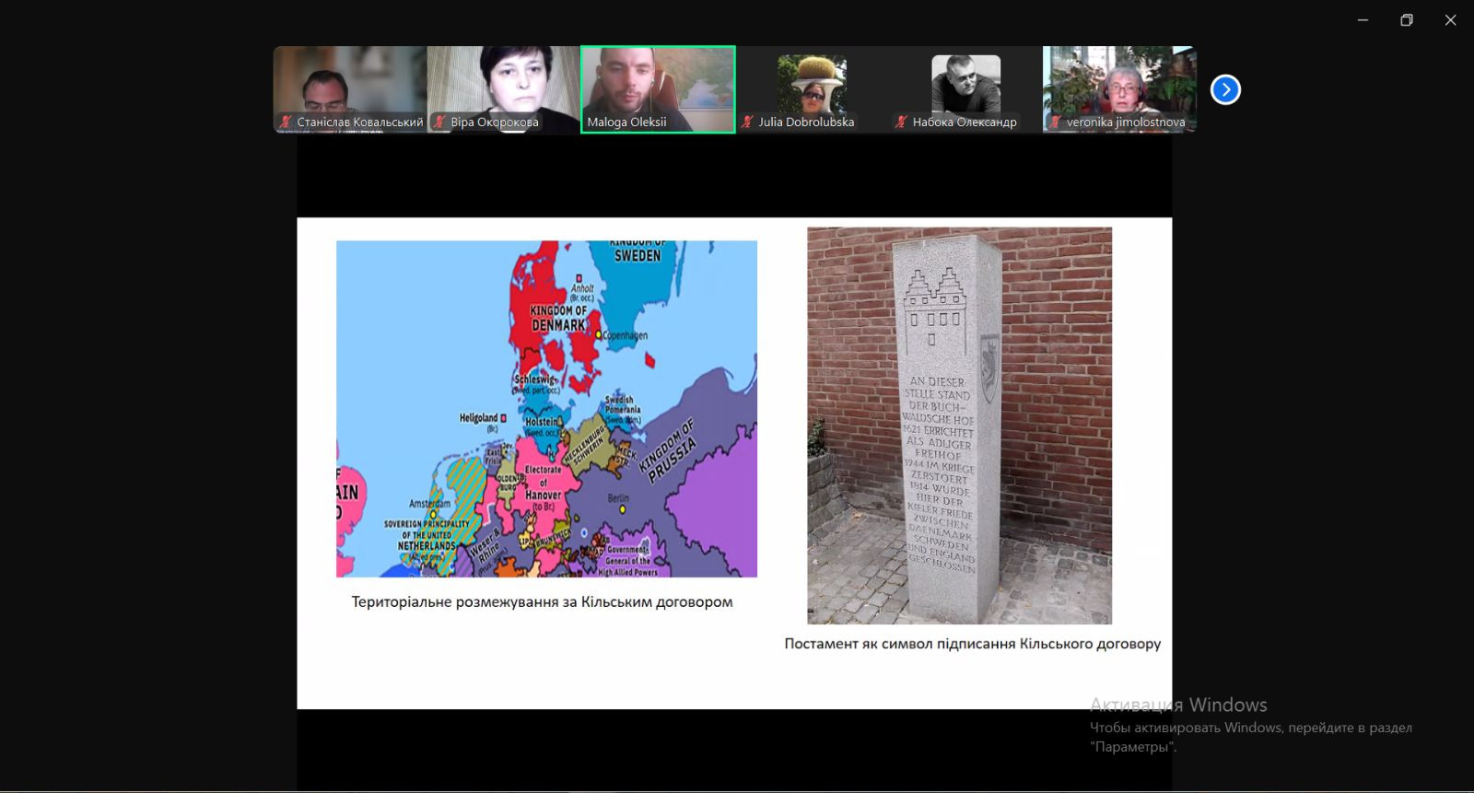Click the Julia Dobrolubska name label

(x=806, y=122)
